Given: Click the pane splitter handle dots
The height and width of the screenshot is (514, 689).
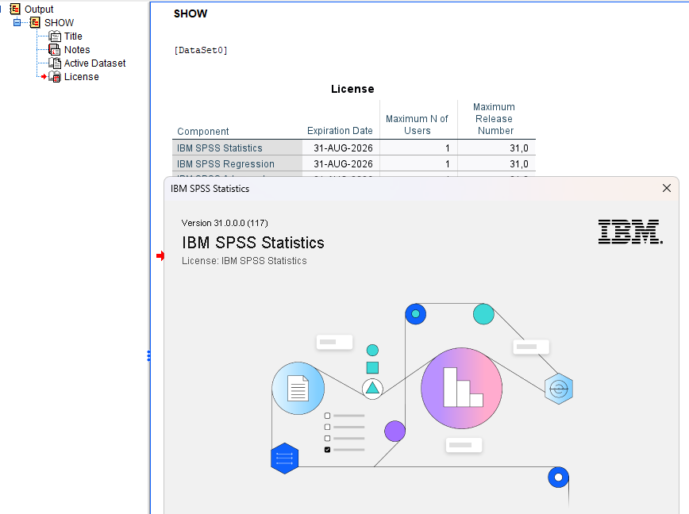Looking at the screenshot, I should [x=149, y=356].
